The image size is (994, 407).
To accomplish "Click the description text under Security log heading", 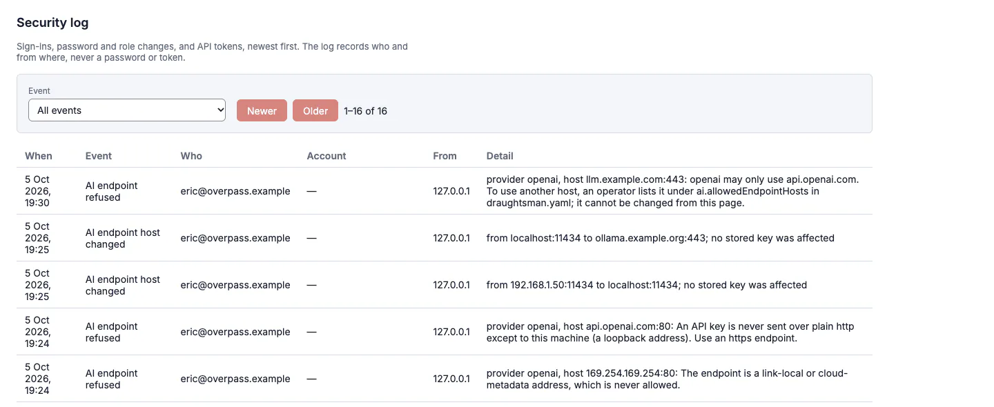I will point(212,52).
